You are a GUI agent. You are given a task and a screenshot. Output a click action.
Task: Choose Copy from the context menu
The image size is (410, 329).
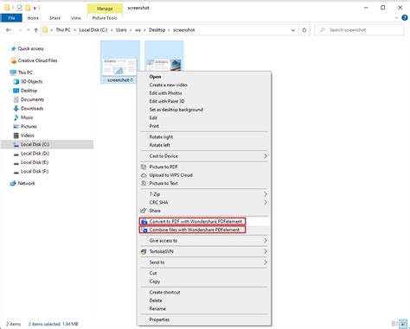click(x=155, y=282)
